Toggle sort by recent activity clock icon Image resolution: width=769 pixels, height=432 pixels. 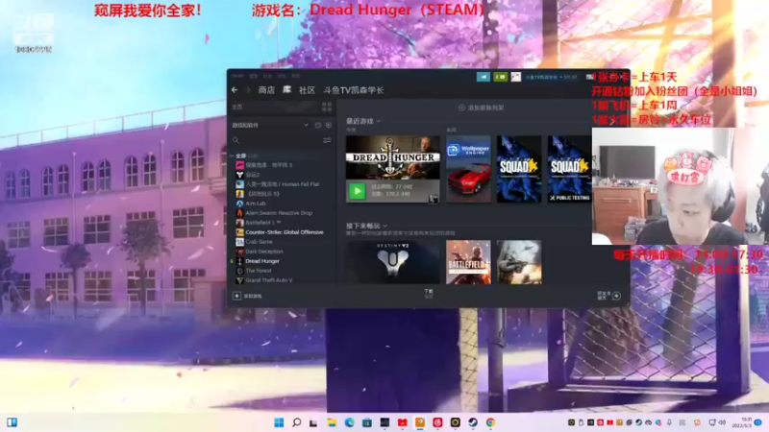click(318, 126)
